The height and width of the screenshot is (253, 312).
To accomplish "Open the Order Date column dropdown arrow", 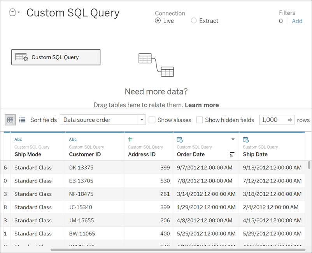I will click(x=233, y=139).
